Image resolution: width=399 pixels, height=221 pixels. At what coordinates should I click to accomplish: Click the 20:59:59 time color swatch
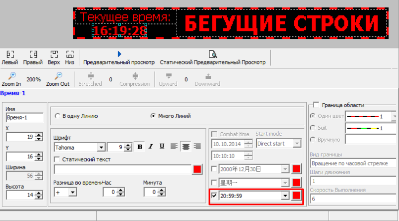point(296,196)
